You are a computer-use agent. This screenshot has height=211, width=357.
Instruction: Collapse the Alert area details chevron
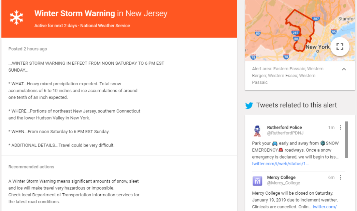tap(344, 69)
